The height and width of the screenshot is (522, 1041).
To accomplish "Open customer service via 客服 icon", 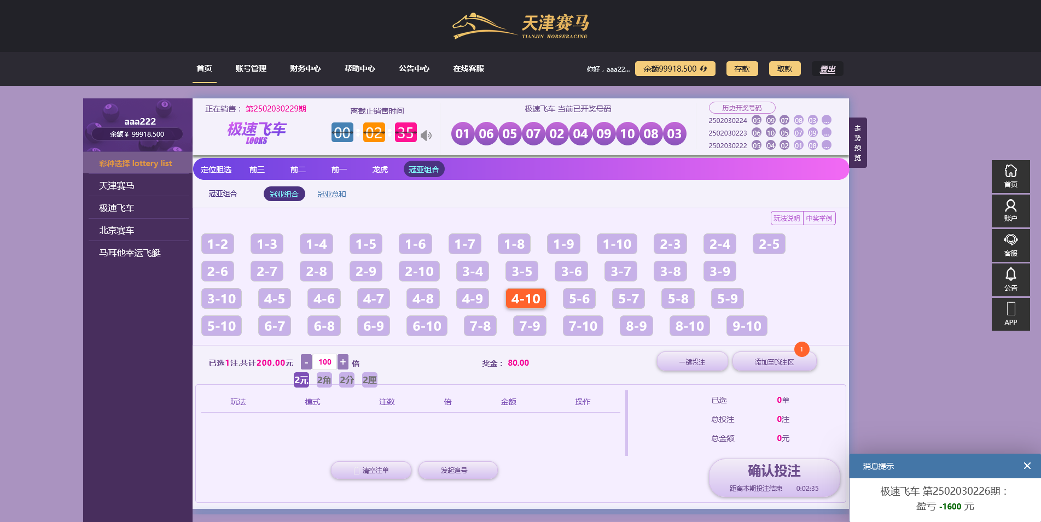I will 1010,245.
